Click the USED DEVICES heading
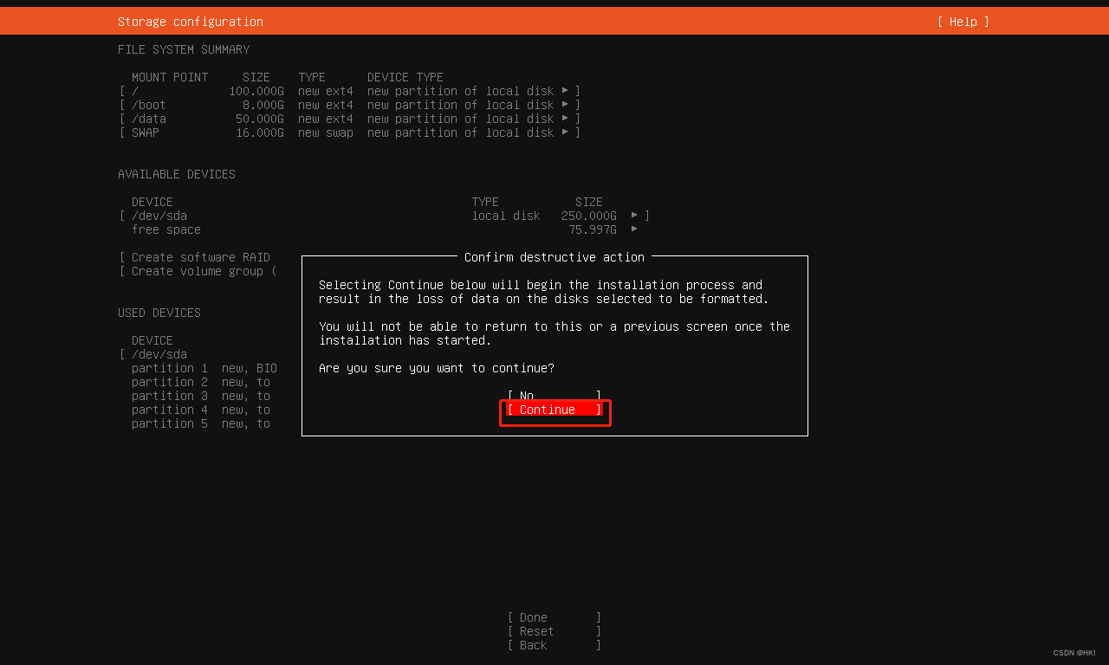The height and width of the screenshot is (665, 1109). (x=159, y=313)
